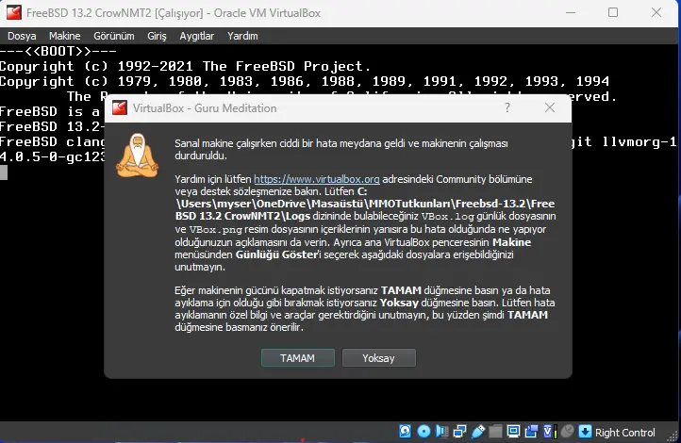
Task: Click the keyboard capture arrow icon
Action: (x=585, y=432)
